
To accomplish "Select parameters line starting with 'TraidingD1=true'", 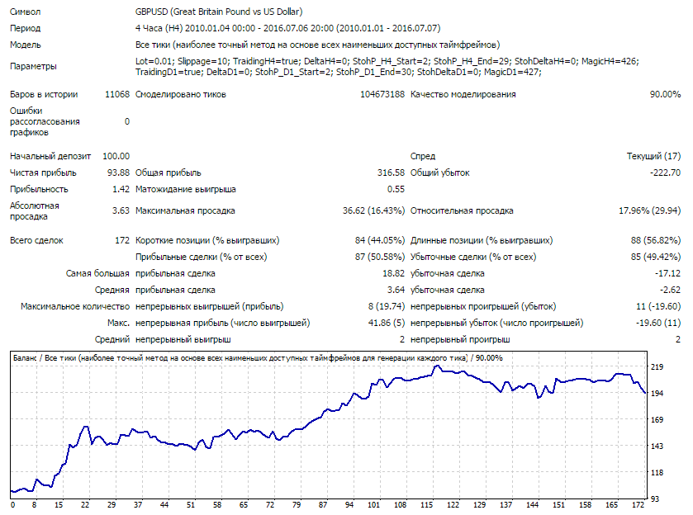I will (339, 72).
